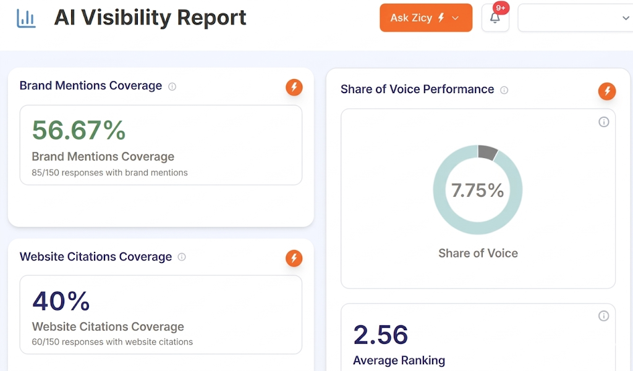Click the lightning bolt inside Ask Zicy button
The width and height of the screenshot is (633, 371).
pyautogui.click(x=441, y=17)
